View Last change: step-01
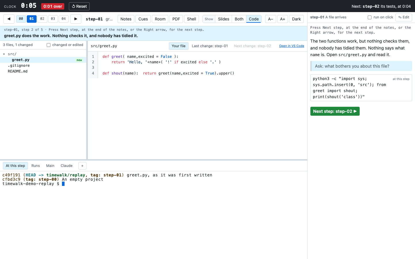 pos(210,46)
